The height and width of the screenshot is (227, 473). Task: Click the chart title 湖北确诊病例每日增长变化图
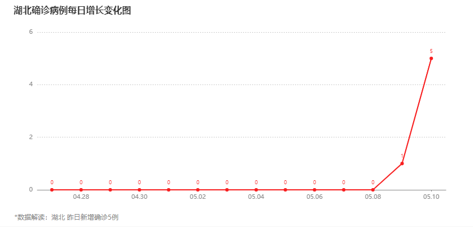click(72, 11)
